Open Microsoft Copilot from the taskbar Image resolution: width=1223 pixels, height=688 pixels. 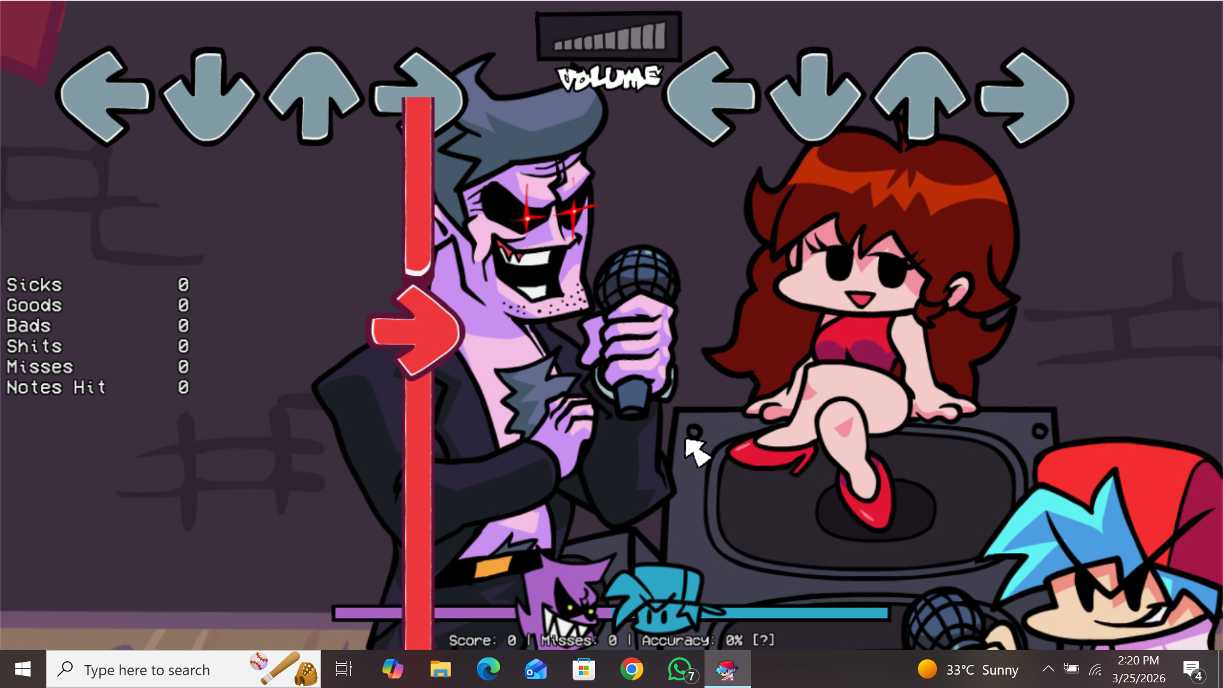[x=392, y=669]
